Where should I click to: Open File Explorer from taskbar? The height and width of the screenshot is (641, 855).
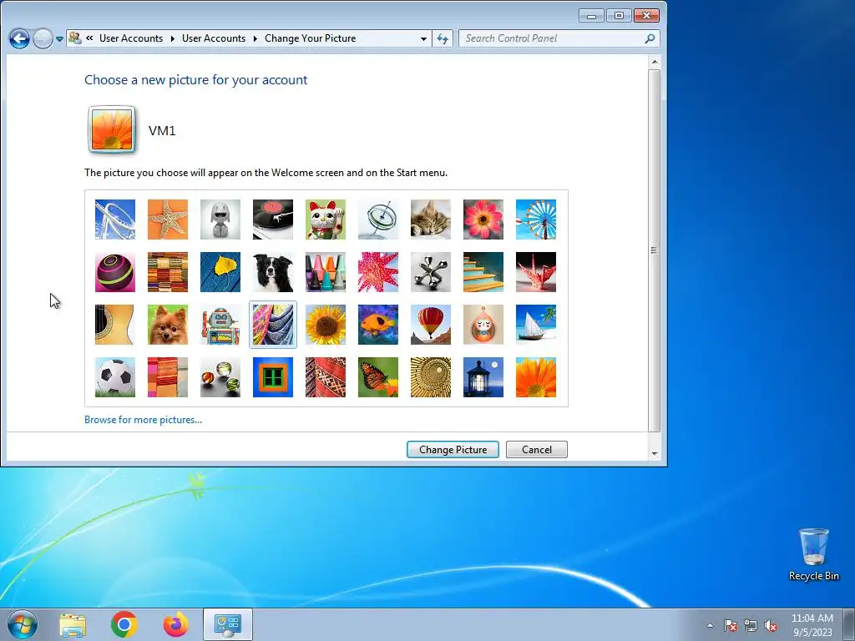pos(73,624)
